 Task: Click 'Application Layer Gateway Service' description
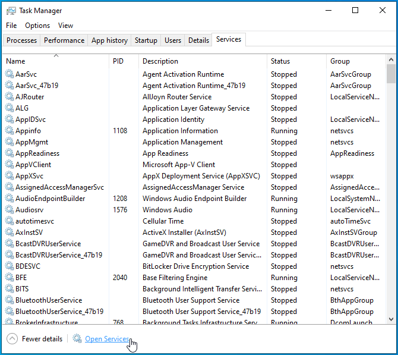[x=196, y=108]
